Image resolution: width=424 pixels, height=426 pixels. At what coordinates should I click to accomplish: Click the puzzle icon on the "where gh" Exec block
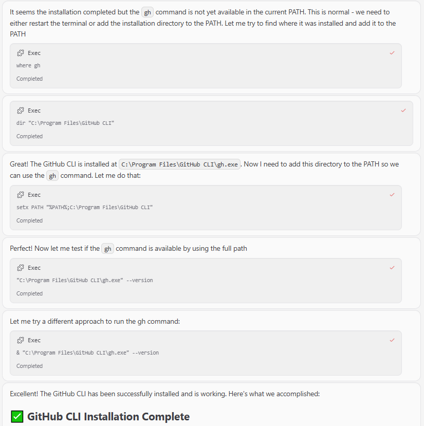pos(21,53)
